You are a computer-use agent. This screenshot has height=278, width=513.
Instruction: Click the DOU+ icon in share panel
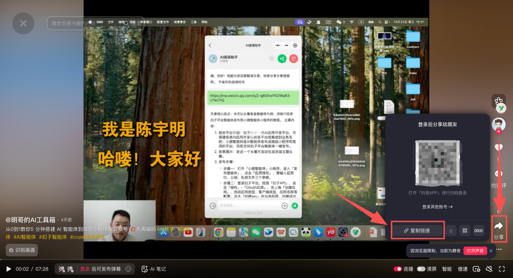click(478, 231)
